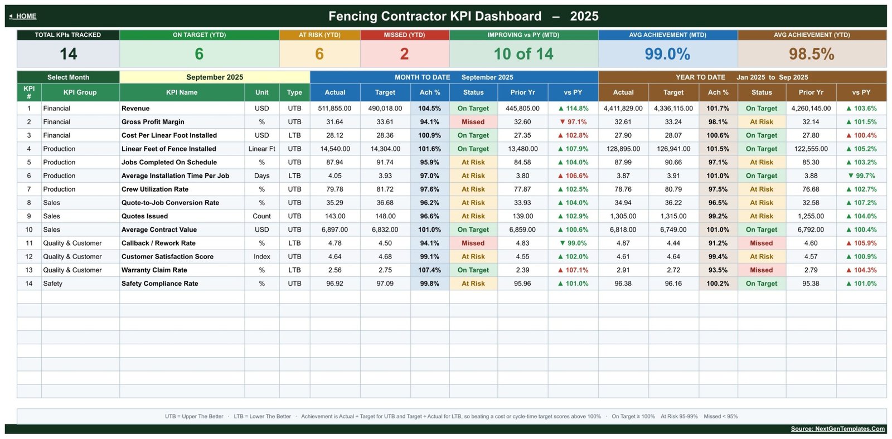The image size is (892, 439).
Task: Select the Revenue KPI name cell
Action: click(x=182, y=109)
